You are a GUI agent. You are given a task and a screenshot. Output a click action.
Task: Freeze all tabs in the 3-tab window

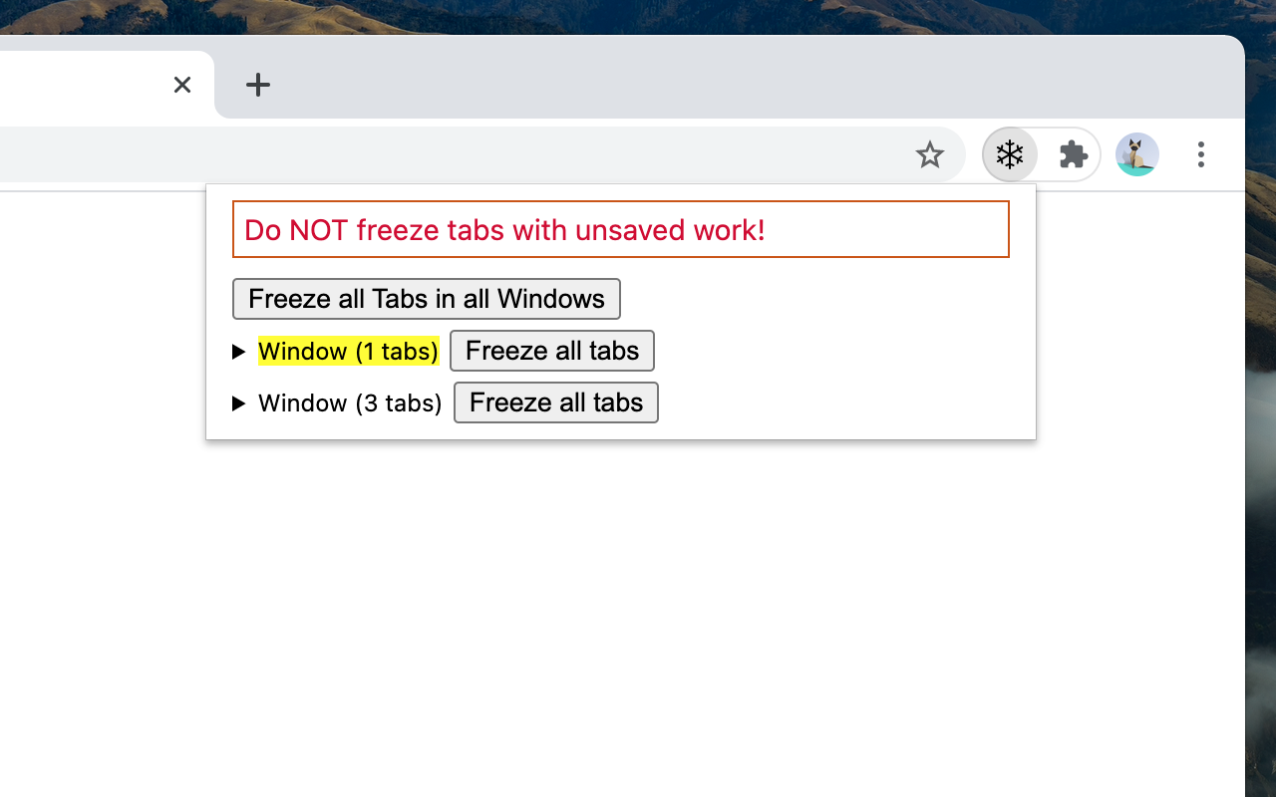[555, 402]
